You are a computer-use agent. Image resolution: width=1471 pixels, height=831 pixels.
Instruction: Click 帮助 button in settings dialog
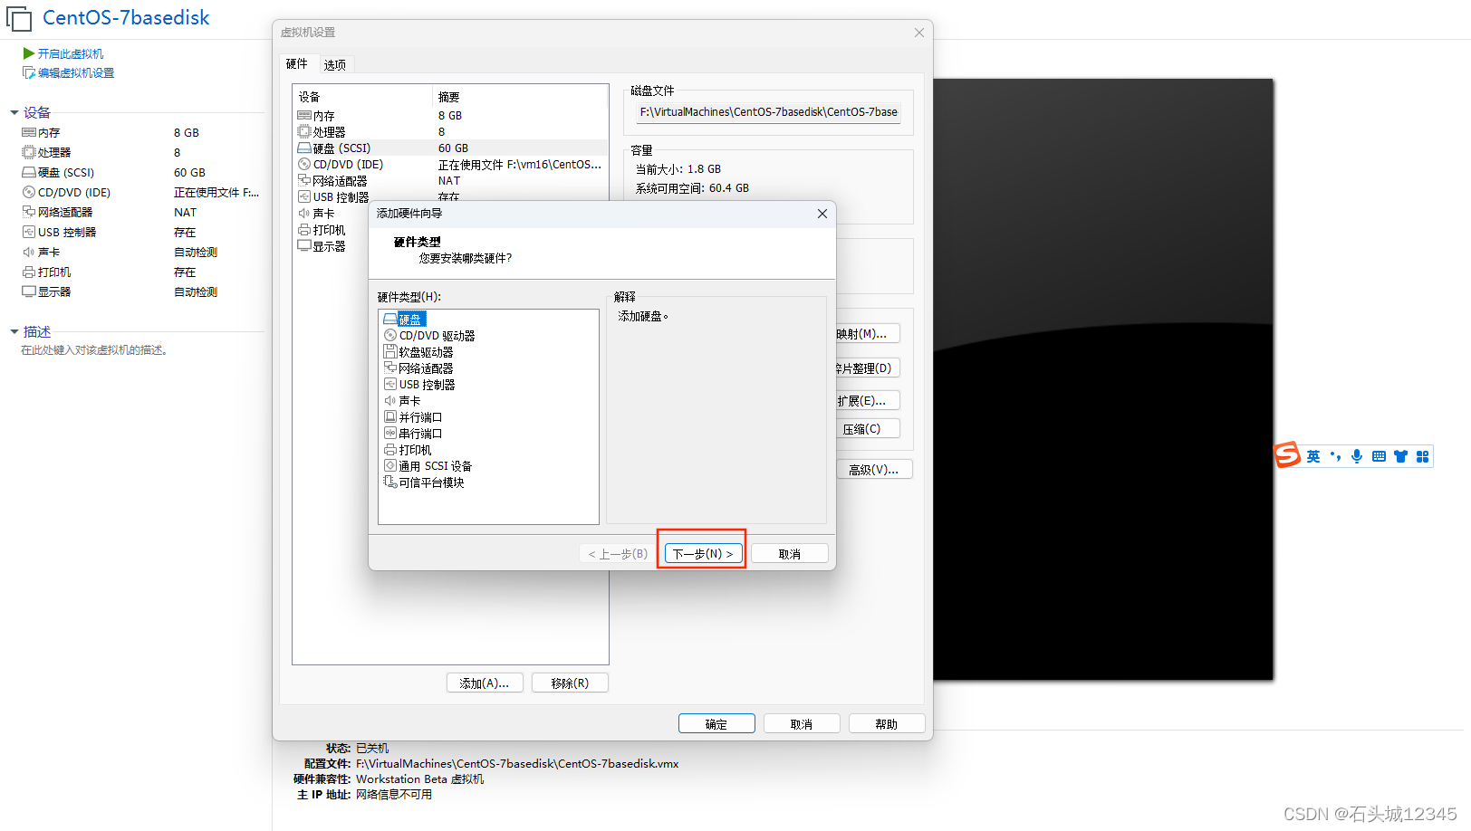coord(887,723)
